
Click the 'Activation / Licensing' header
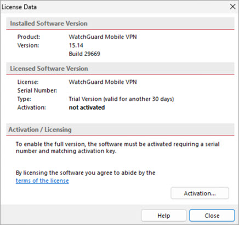pyautogui.click(x=40, y=130)
